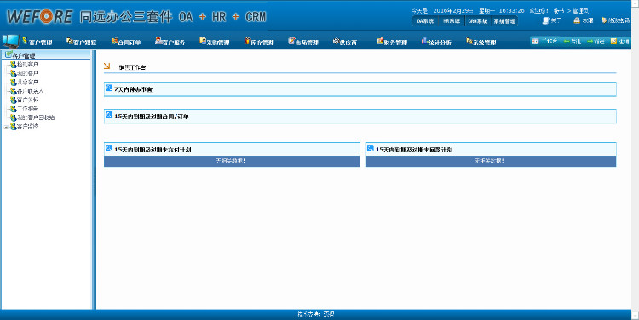Click the magnifier icon of the 7天内待办事宜 panel
This screenshot has width=639, height=320.
pos(109,88)
